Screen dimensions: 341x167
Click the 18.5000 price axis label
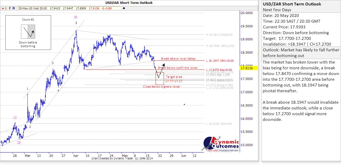pos(247,53)
